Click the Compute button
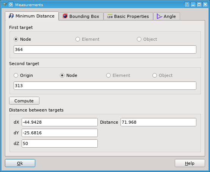The height and width of the screenshot is (172, 210). pos(24,101)
